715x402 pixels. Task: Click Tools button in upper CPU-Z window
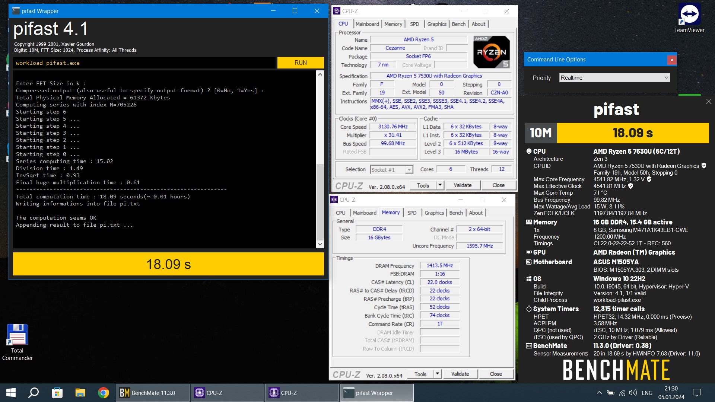423,185
